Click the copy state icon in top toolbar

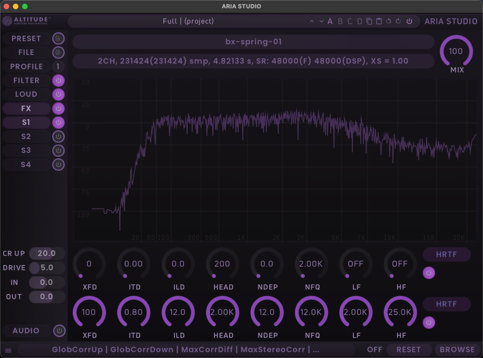click(369, 21)
